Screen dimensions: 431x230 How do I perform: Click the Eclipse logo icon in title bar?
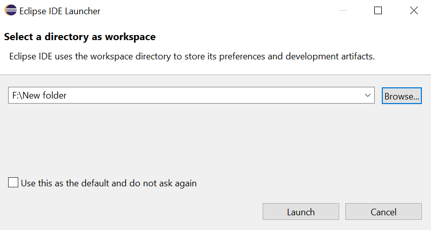coord(11,11)
